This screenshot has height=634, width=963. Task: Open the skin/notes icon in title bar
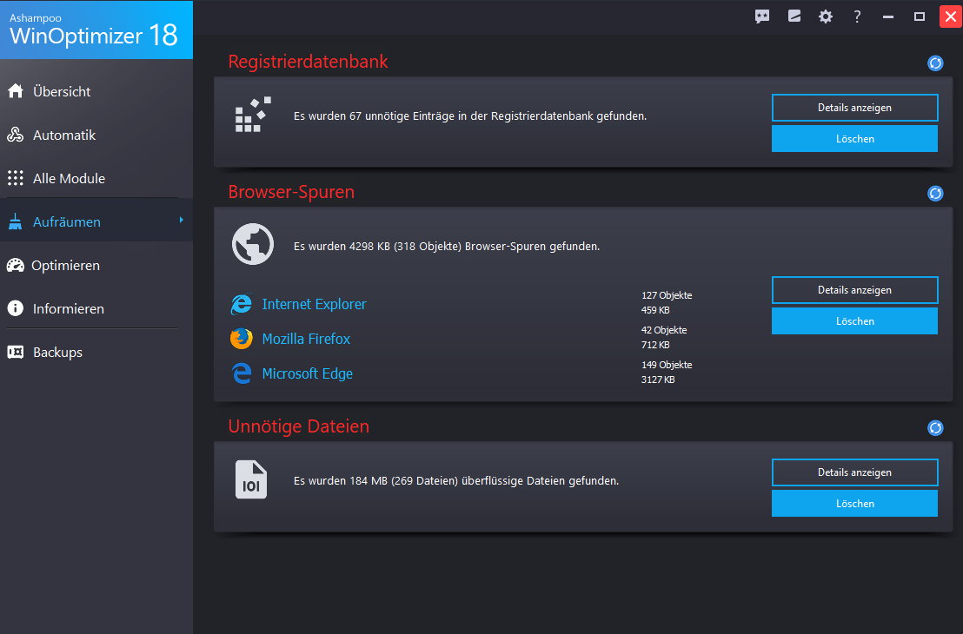(794, 17)
